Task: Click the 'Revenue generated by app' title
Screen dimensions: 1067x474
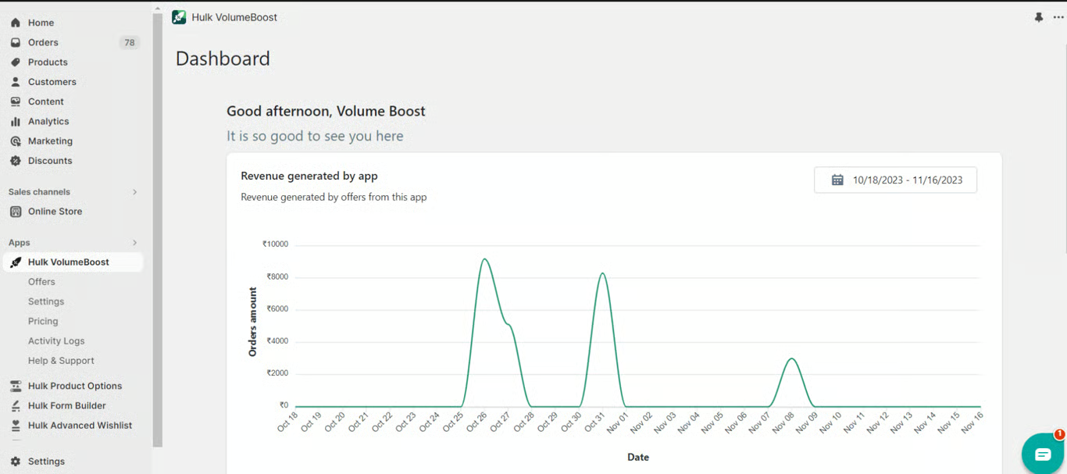Action: [309, 176]
